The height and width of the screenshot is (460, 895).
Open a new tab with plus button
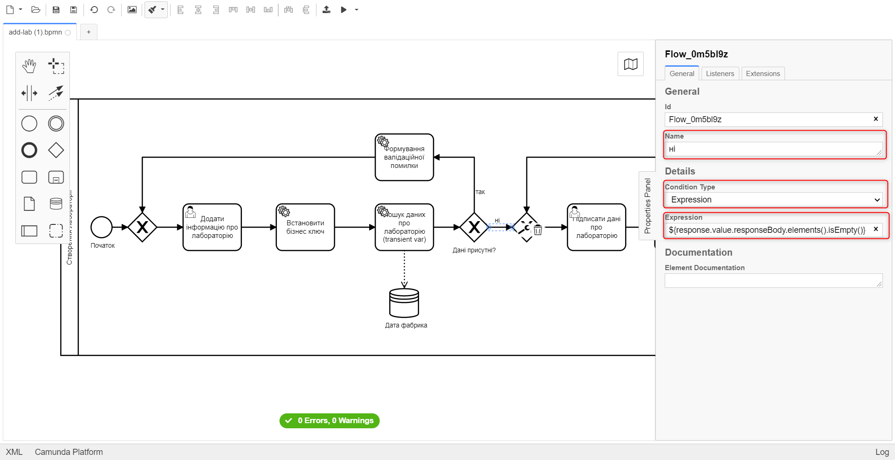pos(89,32)
